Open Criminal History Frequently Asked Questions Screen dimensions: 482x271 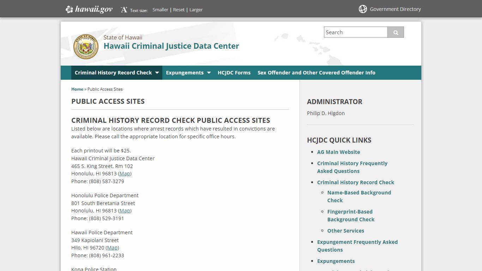[352, 167]
